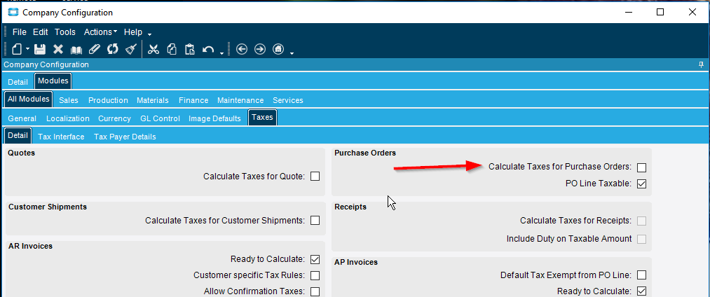Enable Calculate Taxes for Quote checkbox
Screen dimensions: 710x297
(315, 177)
